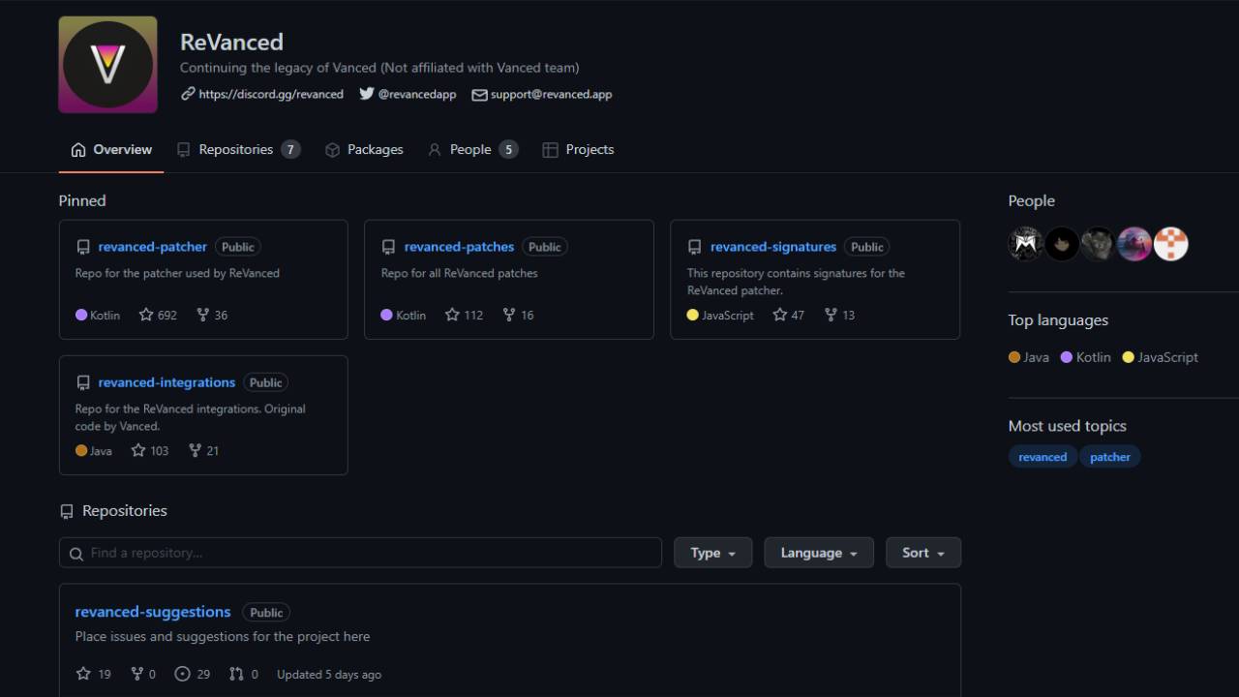Image resolution: width=1239 pixels, height=697 pixels.
Task: Click the star icon on revanced-patcher
Action: [146, 315]
